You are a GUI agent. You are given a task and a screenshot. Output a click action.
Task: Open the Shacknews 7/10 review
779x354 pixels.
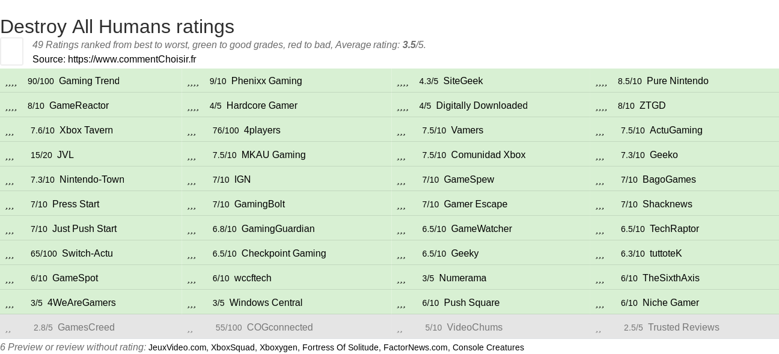tap(667, 204)
